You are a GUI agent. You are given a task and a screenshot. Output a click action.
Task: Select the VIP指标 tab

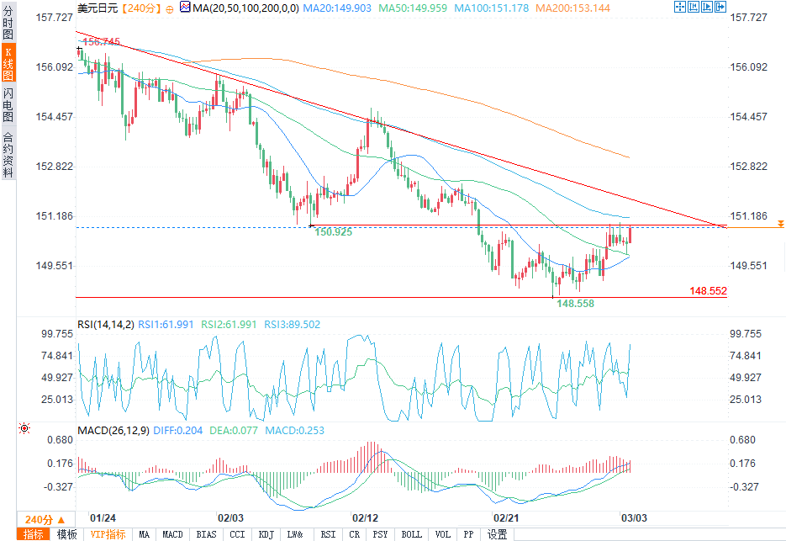108,534
